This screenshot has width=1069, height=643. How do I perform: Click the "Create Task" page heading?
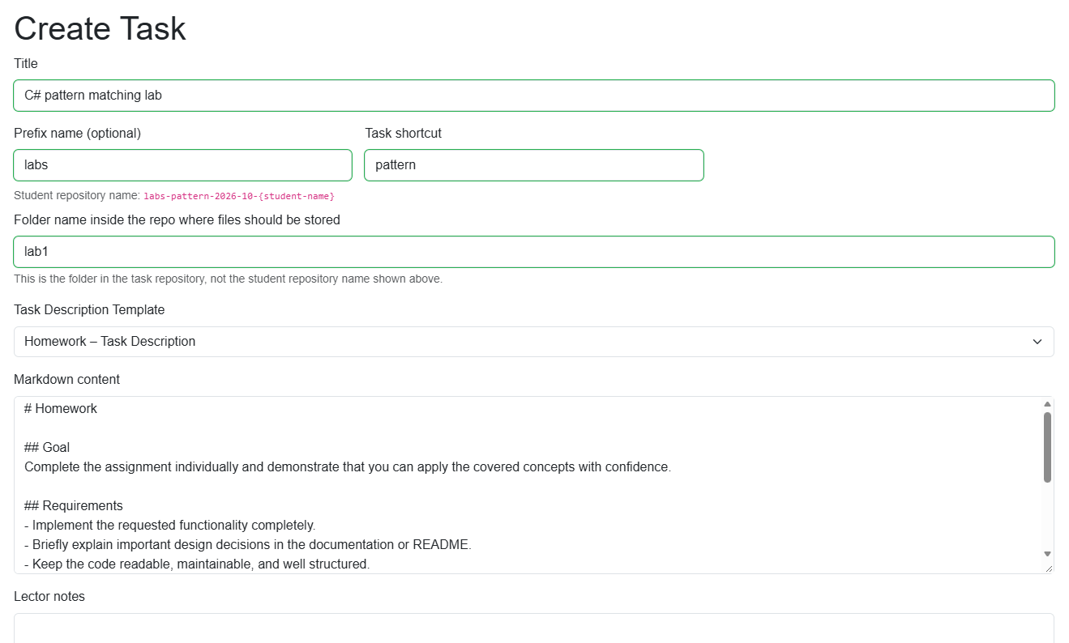(x=100, y=28)
